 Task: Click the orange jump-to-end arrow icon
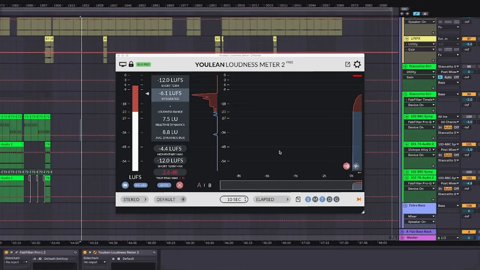point(359,199)
